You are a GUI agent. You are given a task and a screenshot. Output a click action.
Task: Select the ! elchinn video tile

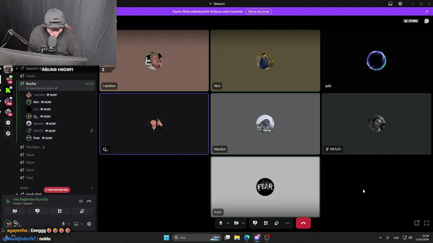click(x=154, y=61)
